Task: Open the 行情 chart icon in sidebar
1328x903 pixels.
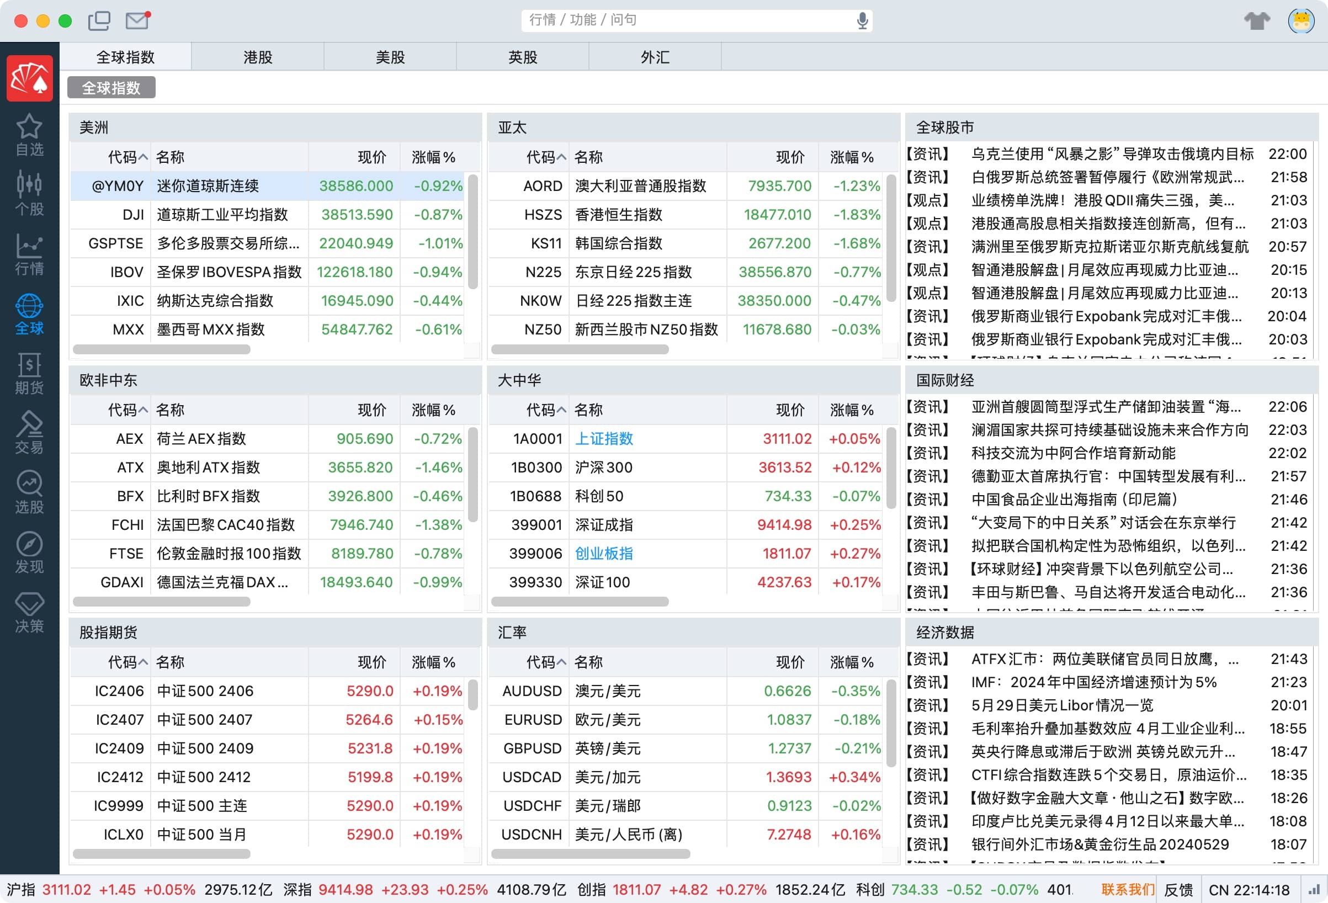Action: pos(29,254)
